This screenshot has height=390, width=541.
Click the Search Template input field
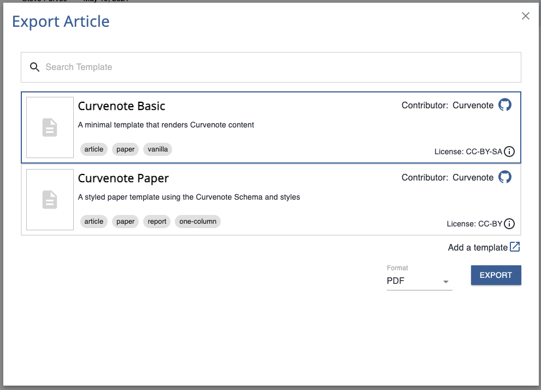271,67
